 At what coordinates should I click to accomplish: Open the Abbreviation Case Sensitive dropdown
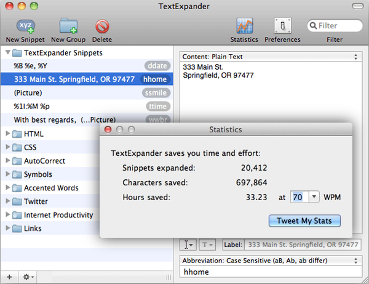[271, 261]
